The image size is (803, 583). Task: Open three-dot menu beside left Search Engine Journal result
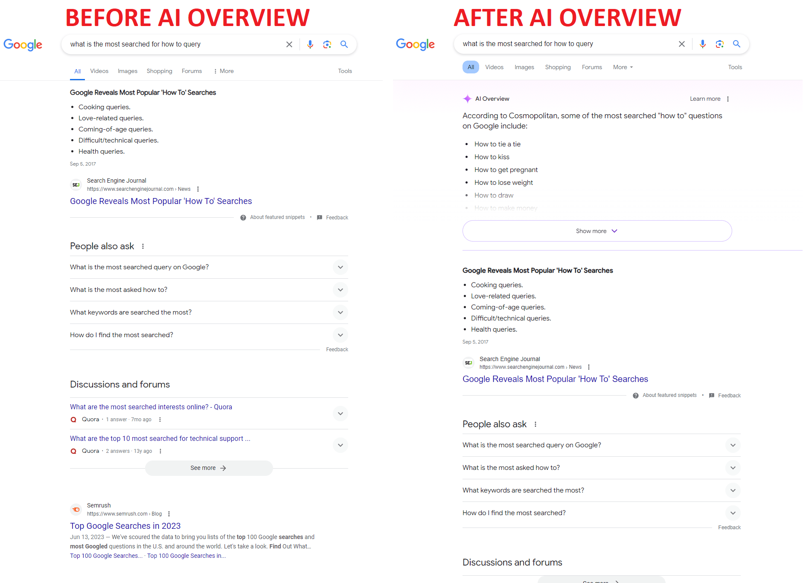click(x=198, y=189)
